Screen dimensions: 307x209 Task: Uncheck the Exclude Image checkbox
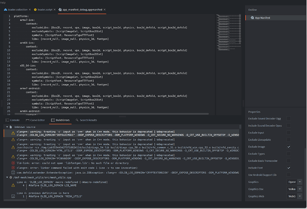(x=289, y=146)
